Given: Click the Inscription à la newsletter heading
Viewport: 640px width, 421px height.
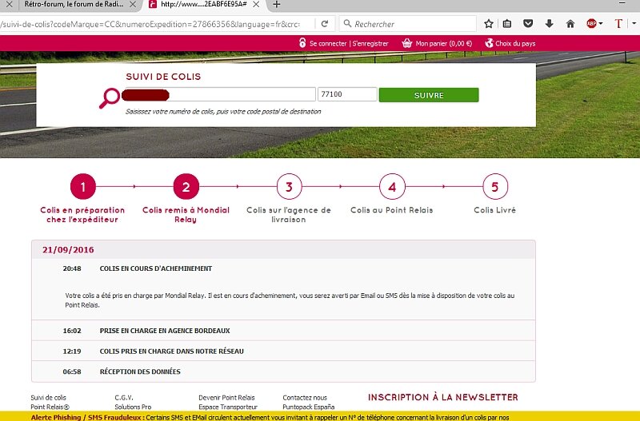Looking at the screenshot, I should 443,397.
